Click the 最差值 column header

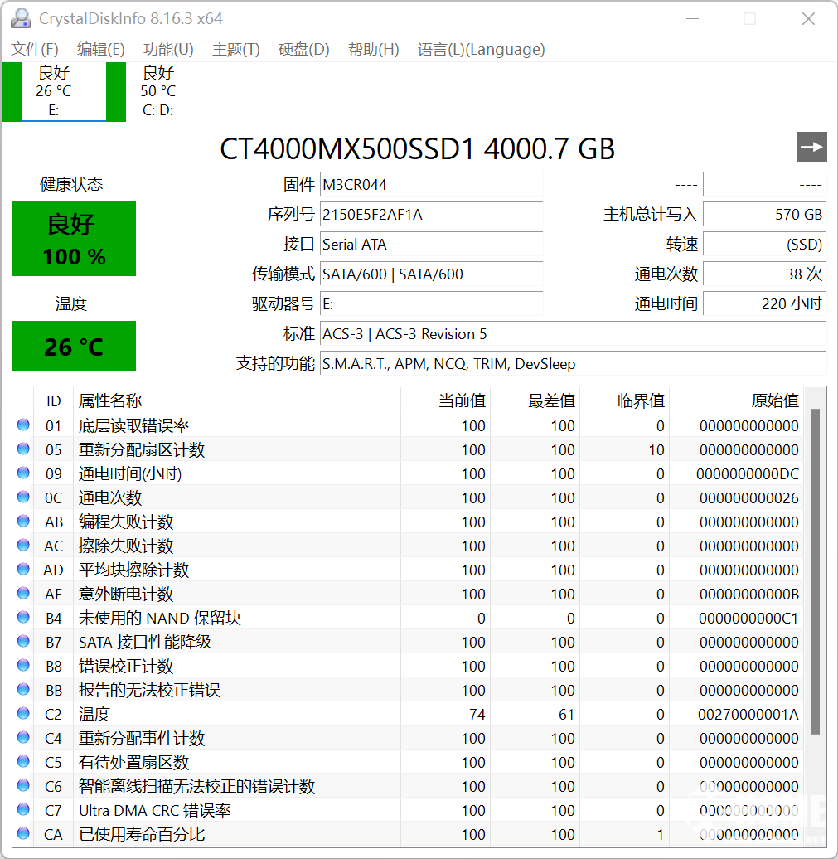[535, 400]
